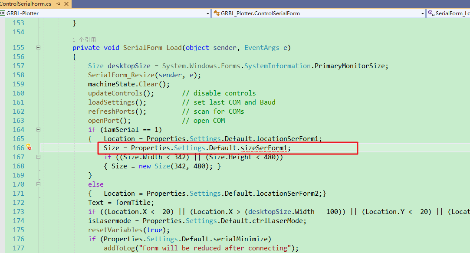Open the "1 个引用" CodeLens reference link

[x=84, y=39]
